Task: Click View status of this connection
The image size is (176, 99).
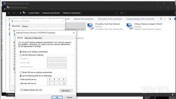Action: [110, 19]
